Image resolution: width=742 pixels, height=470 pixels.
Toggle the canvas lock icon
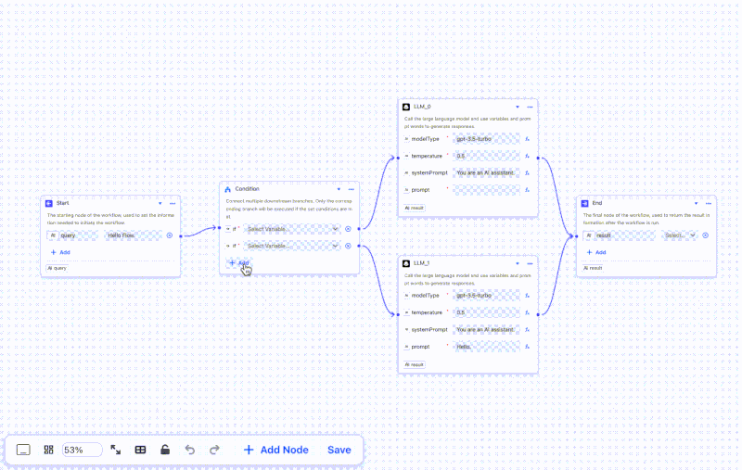[x=165, y=450]
